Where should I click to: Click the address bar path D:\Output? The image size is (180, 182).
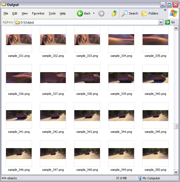tap(27, 22)
